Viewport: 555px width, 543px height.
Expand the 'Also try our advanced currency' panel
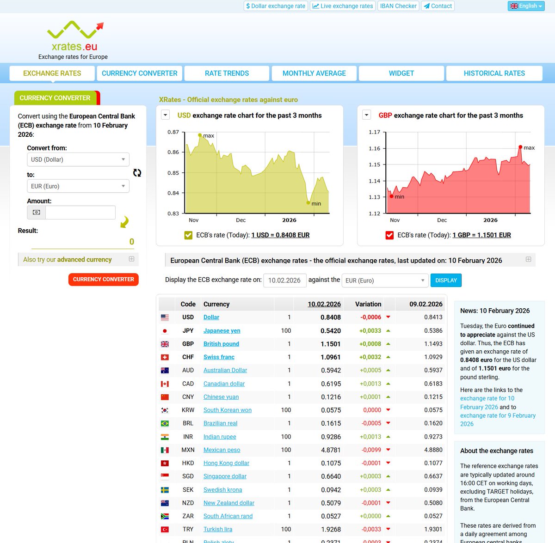pos(131,259)
